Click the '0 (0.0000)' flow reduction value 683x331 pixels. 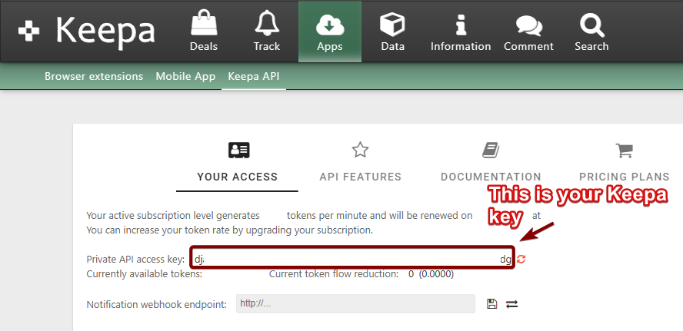[x=431, y=274]
